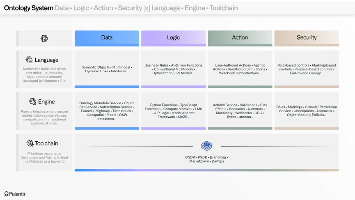
Task: Click the 'Actions Service • Validations' cell
Action: pyautogui.click(x=240, y=111)
